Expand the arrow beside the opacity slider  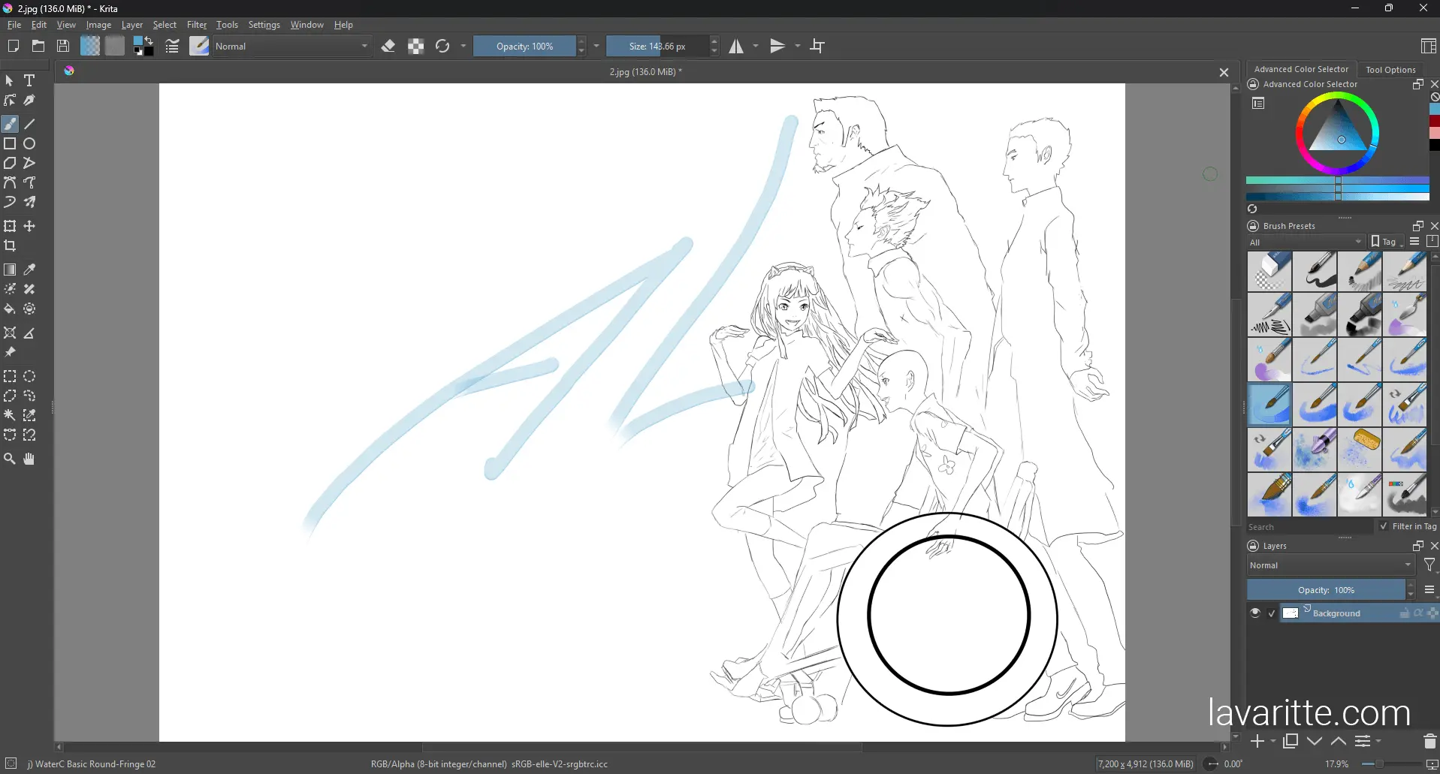coord(596,46)
